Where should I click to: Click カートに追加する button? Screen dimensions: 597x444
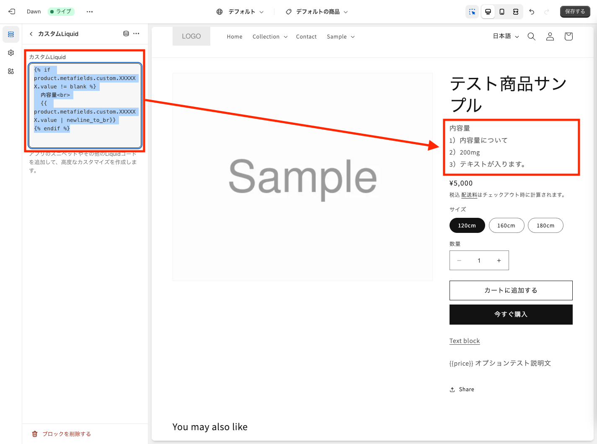(x=511, y=290)
